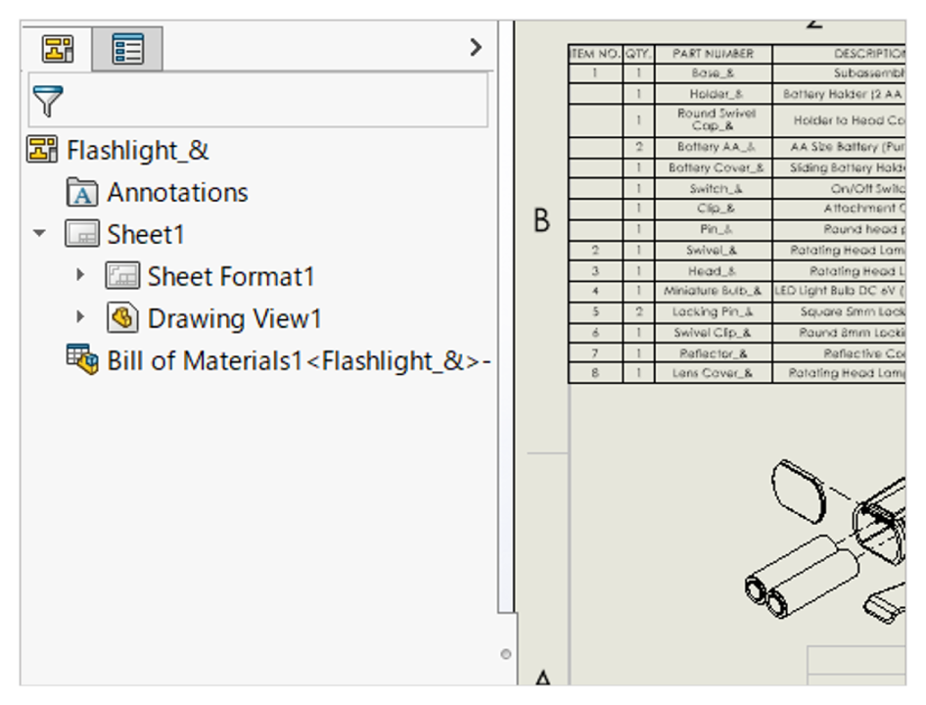This screenshot has height=705, width=926.
Task: Click the Battery AA_& part number cell
Action: coord(713,147)
